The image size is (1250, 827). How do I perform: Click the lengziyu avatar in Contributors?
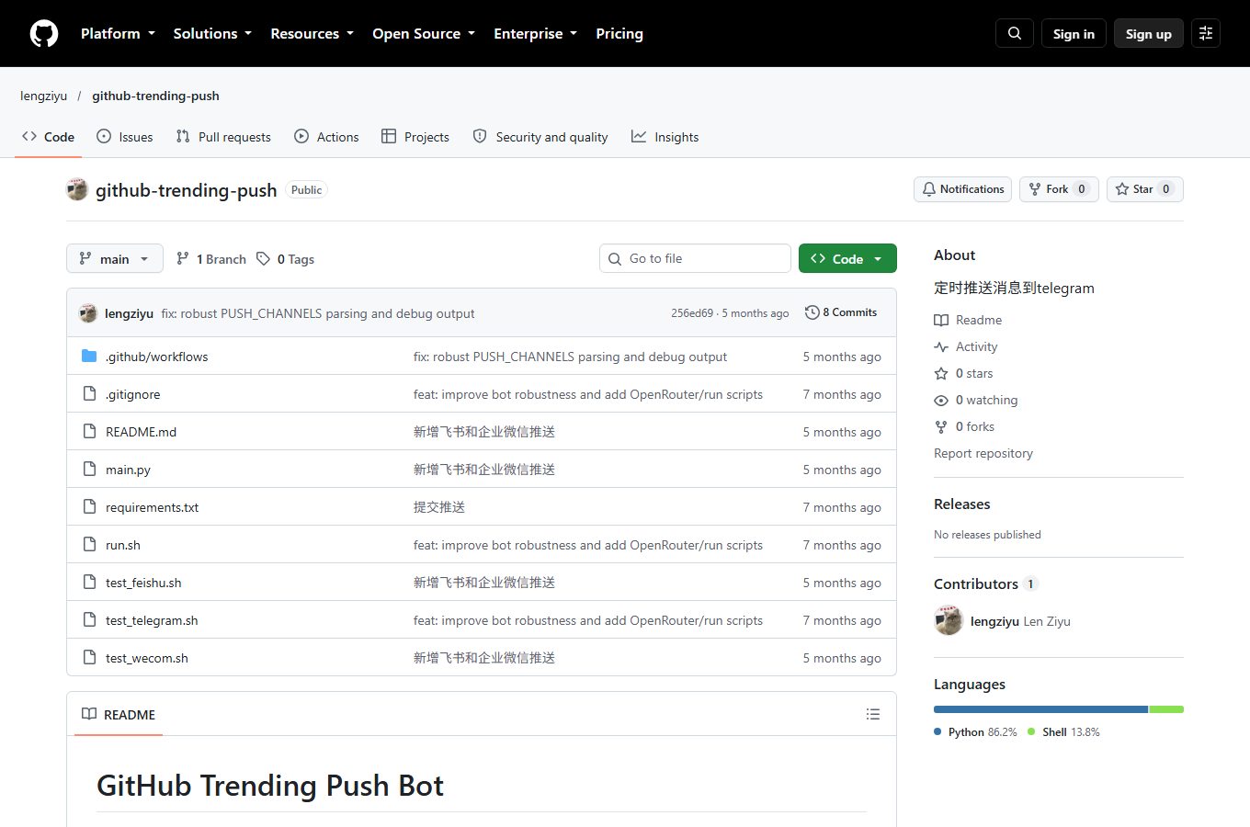949,620
